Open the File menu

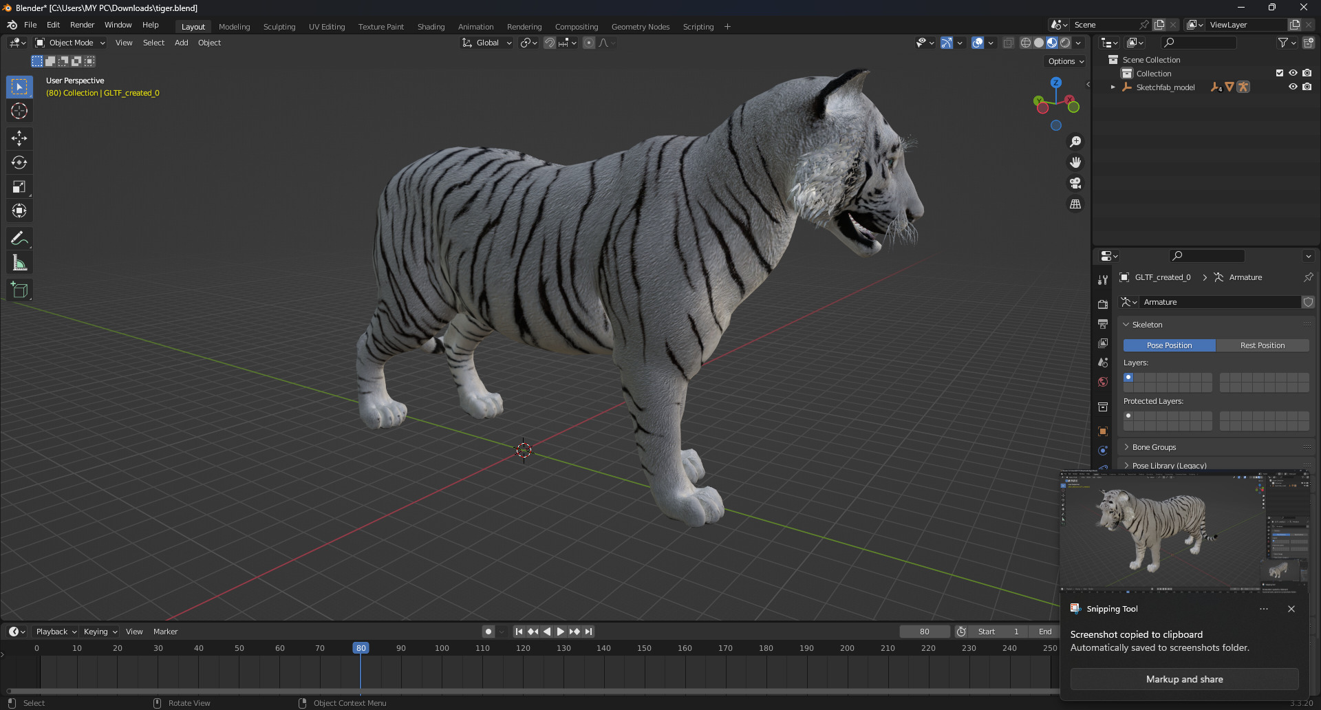point(30,25)
